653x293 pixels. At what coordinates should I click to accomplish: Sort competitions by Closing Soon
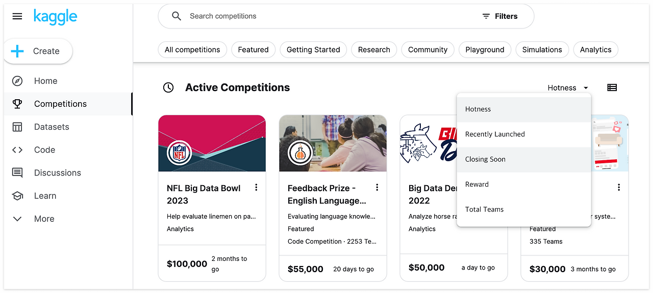[x=485, y=159]
